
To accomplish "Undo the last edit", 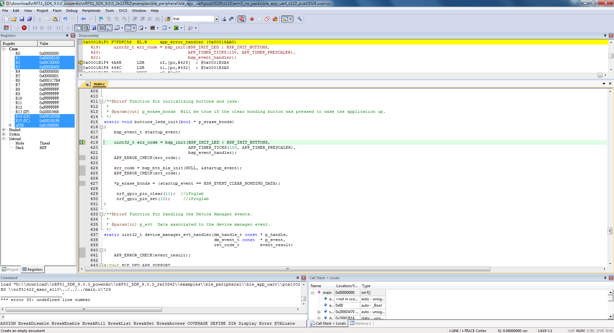I will (65, 19).
